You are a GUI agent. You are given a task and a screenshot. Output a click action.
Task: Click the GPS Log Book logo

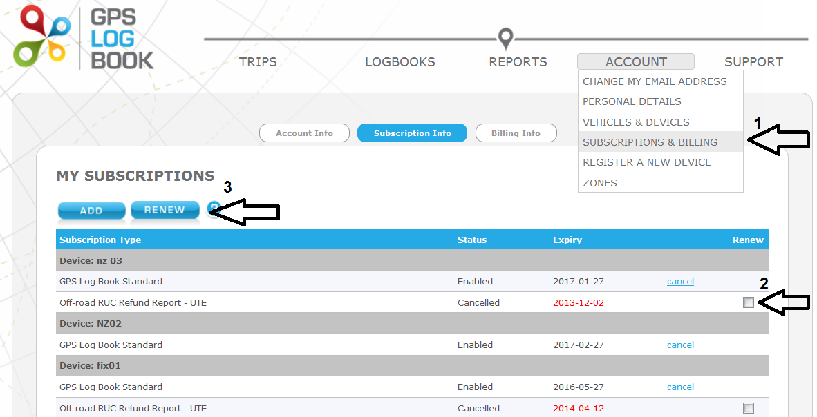84,37
